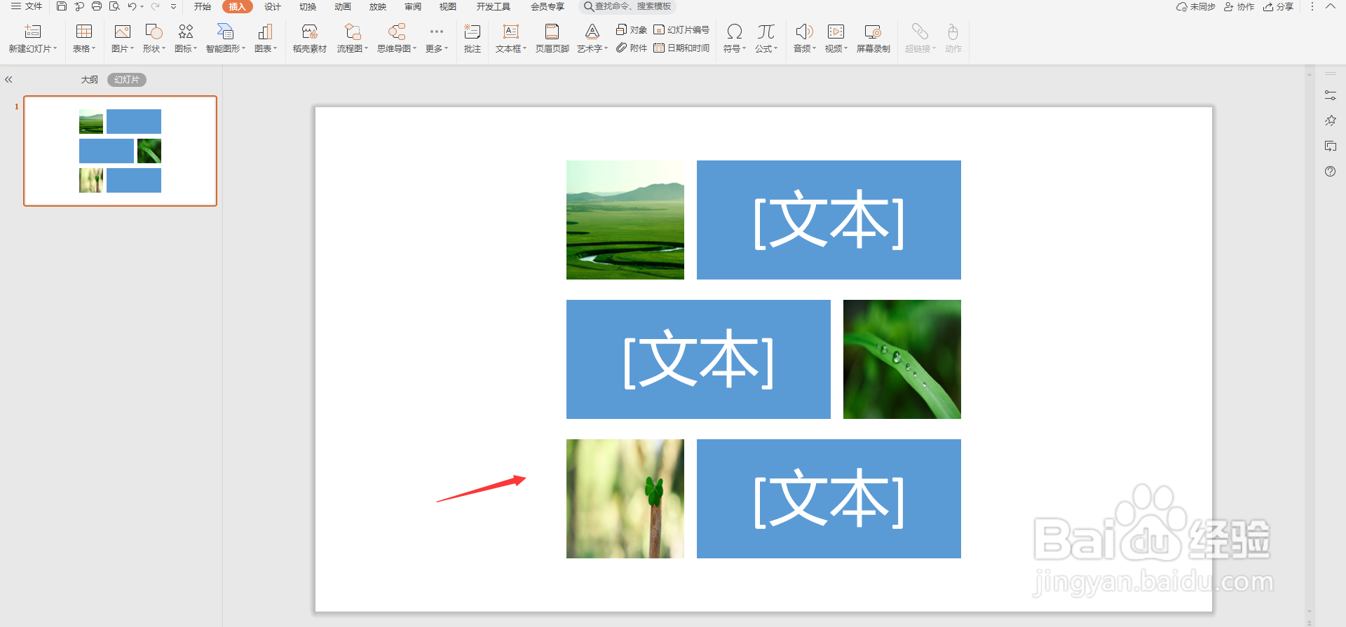Insert Date and Time (日期和时间)
Screen dimensions: 1346x627
pos(681,48)
